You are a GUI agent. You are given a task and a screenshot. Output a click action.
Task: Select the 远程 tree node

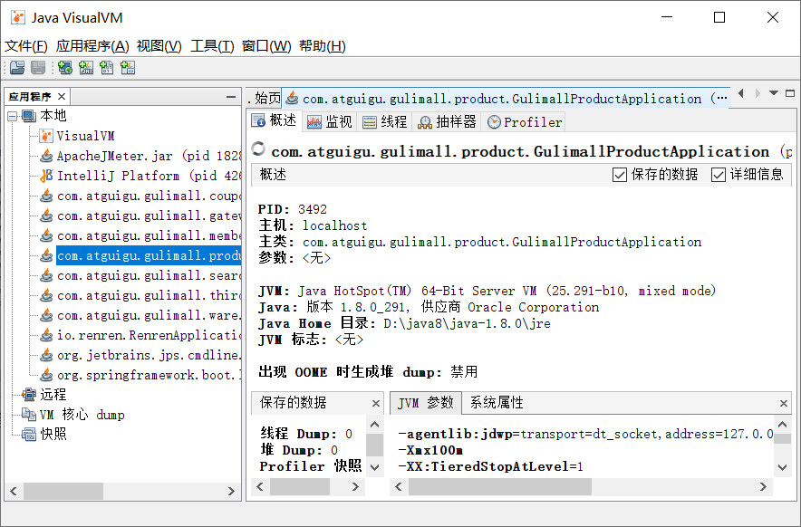(43, 394)
